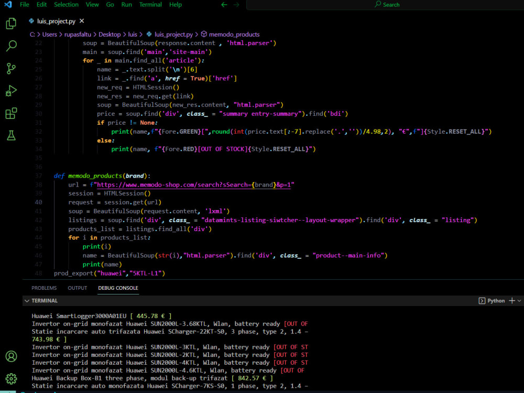Click on 'new_req = HTMLSession()' line
This screenshot has width=524, height=393.
pyautogui.click(x=138, y=87)
